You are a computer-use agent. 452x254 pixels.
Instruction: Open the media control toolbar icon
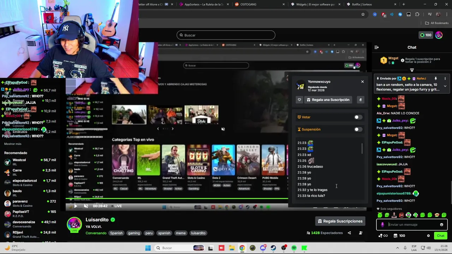[430, 14]
